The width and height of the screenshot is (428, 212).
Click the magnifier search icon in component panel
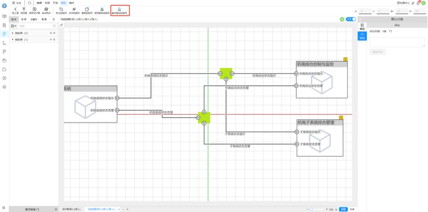point(54,26)
